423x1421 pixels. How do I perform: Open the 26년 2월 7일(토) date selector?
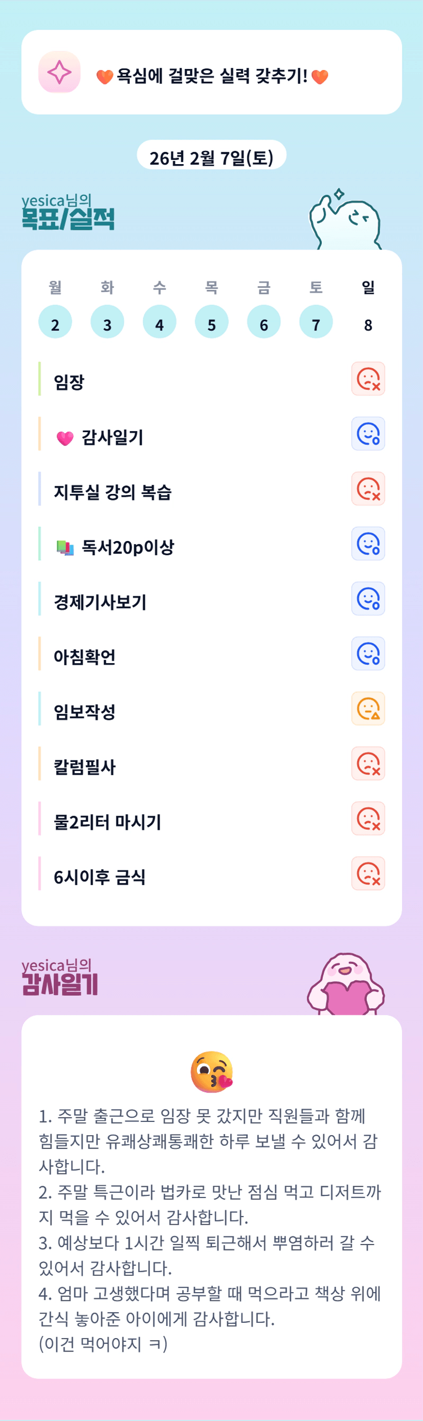(211, 156)
